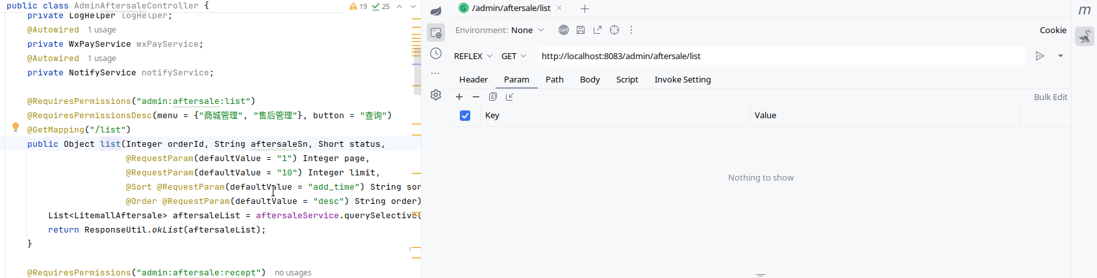
Task: Click the three-dot more icon in left sidebar
Action: pos(436,73)
